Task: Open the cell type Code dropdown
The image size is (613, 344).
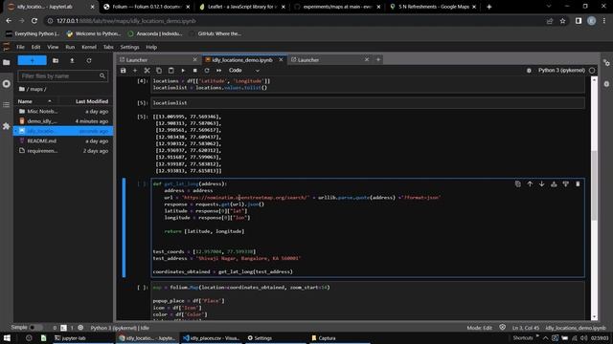Action: click(244, 71)
